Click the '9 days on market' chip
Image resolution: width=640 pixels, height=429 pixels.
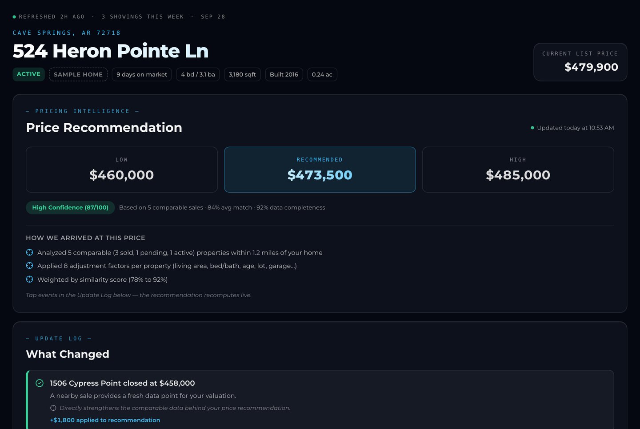pos(142,74)
